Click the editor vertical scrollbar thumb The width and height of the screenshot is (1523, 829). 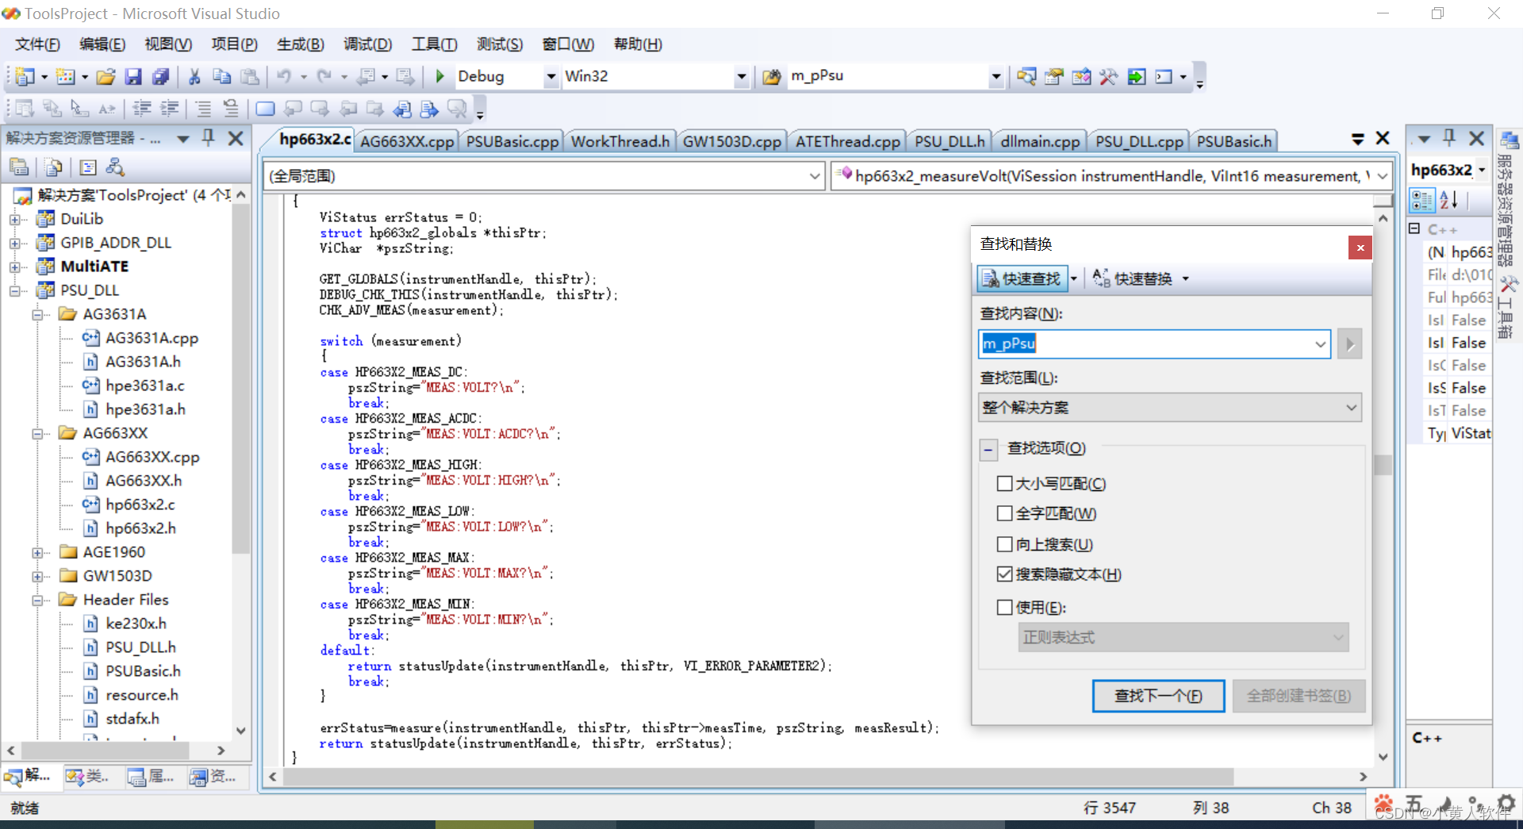click(x=1383, y=464)
